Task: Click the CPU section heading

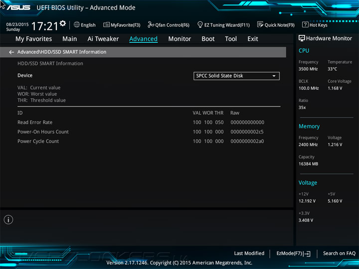Action: (304, 50)
